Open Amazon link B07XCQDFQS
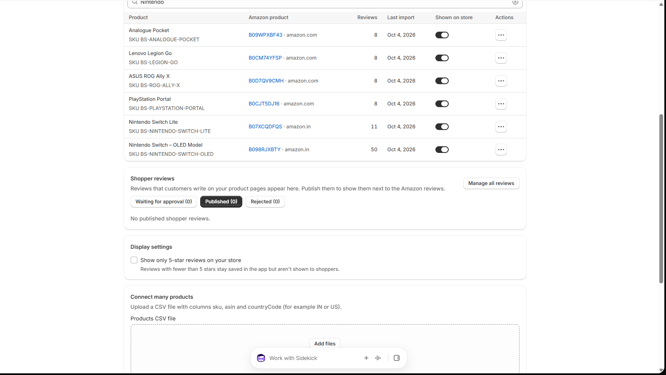 pyautogui.click(x=266, y=127)
